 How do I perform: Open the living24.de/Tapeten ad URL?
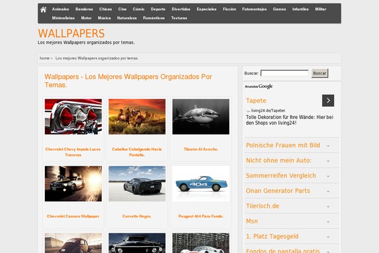[268, 111]
